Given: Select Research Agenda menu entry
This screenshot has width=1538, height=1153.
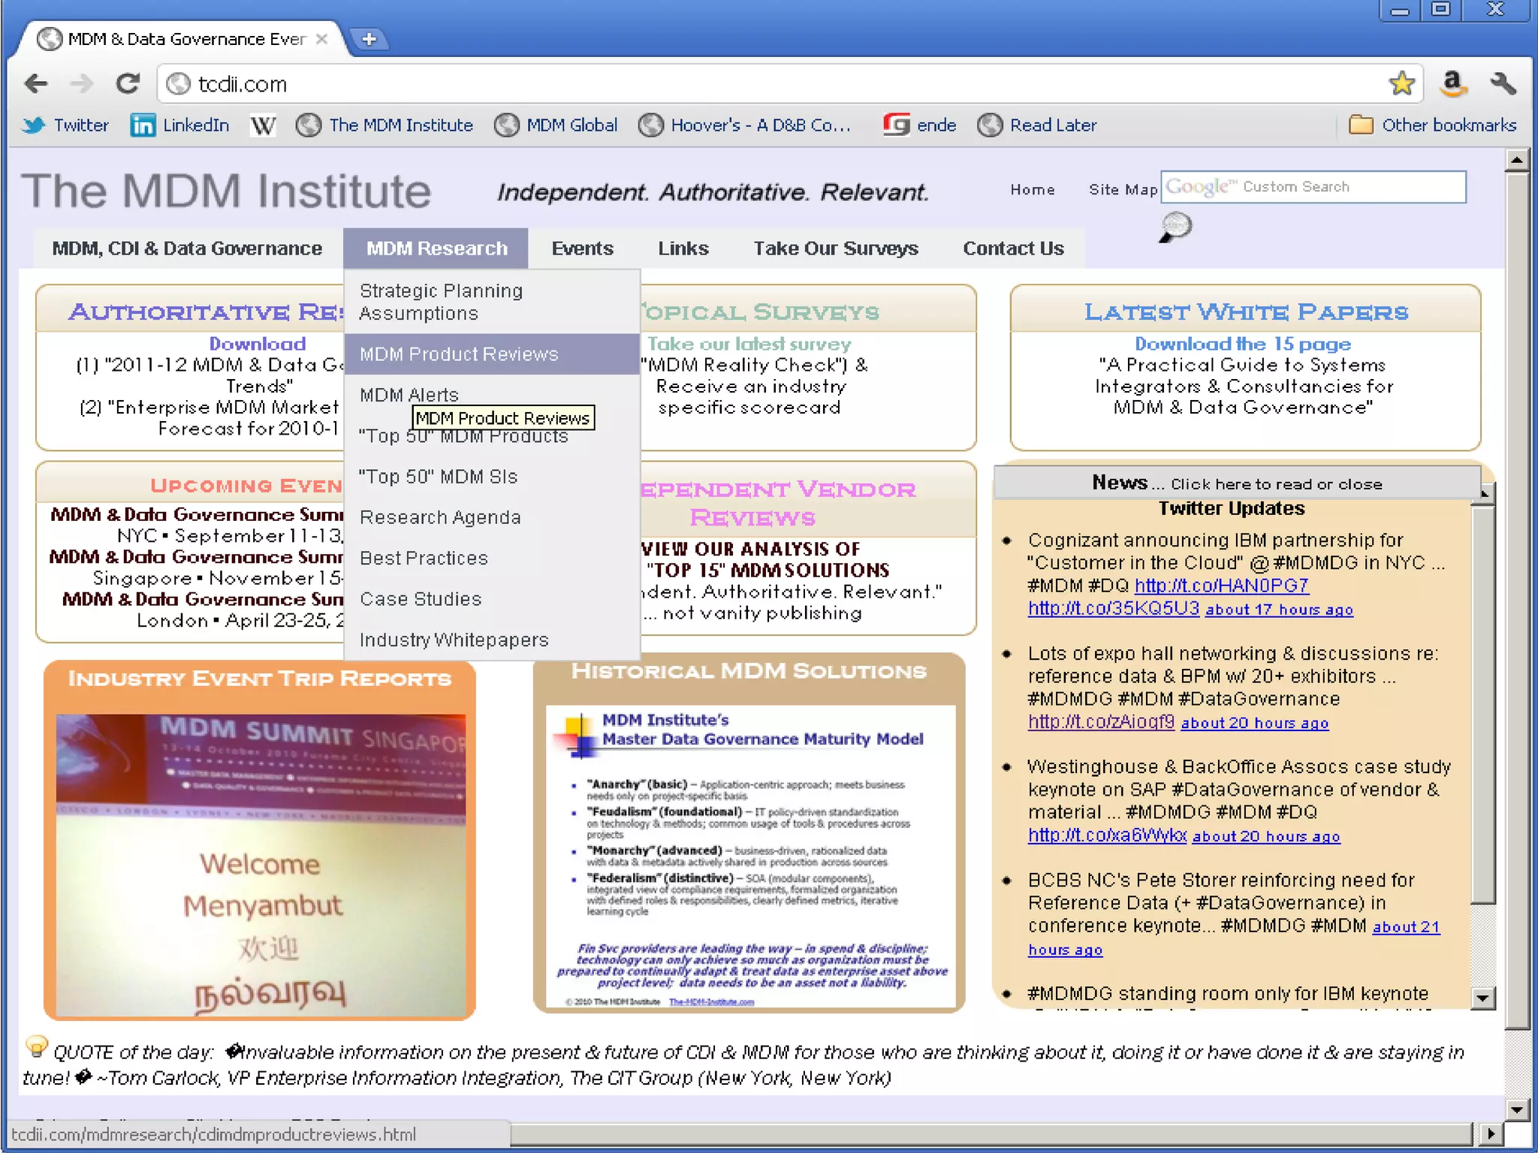Looking at the screenshot, I should click(492, 517).
